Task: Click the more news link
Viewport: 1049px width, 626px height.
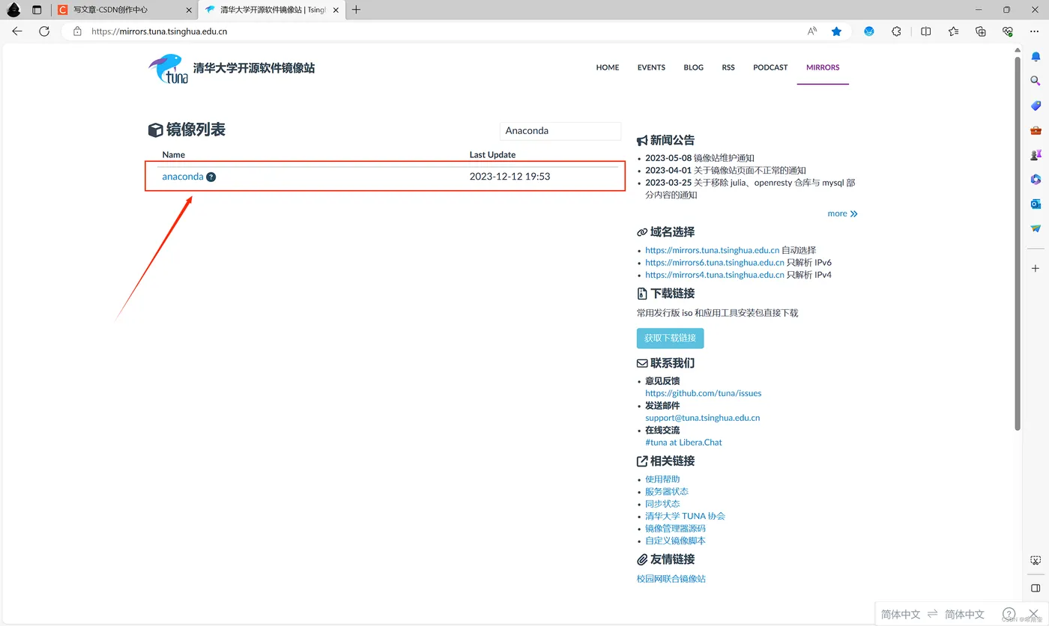Action: [x=842, y=213]
